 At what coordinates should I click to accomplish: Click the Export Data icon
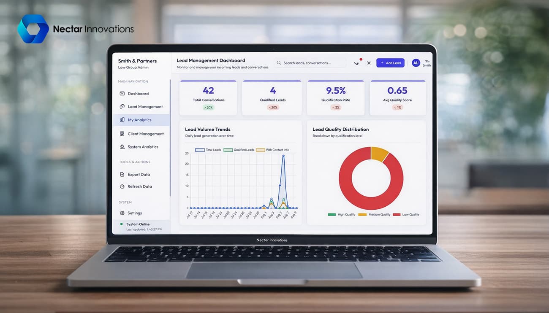pyautogui.click(x=122, y=174)
